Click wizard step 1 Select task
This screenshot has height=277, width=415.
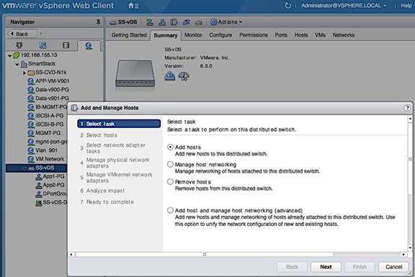tap(119, 124)
